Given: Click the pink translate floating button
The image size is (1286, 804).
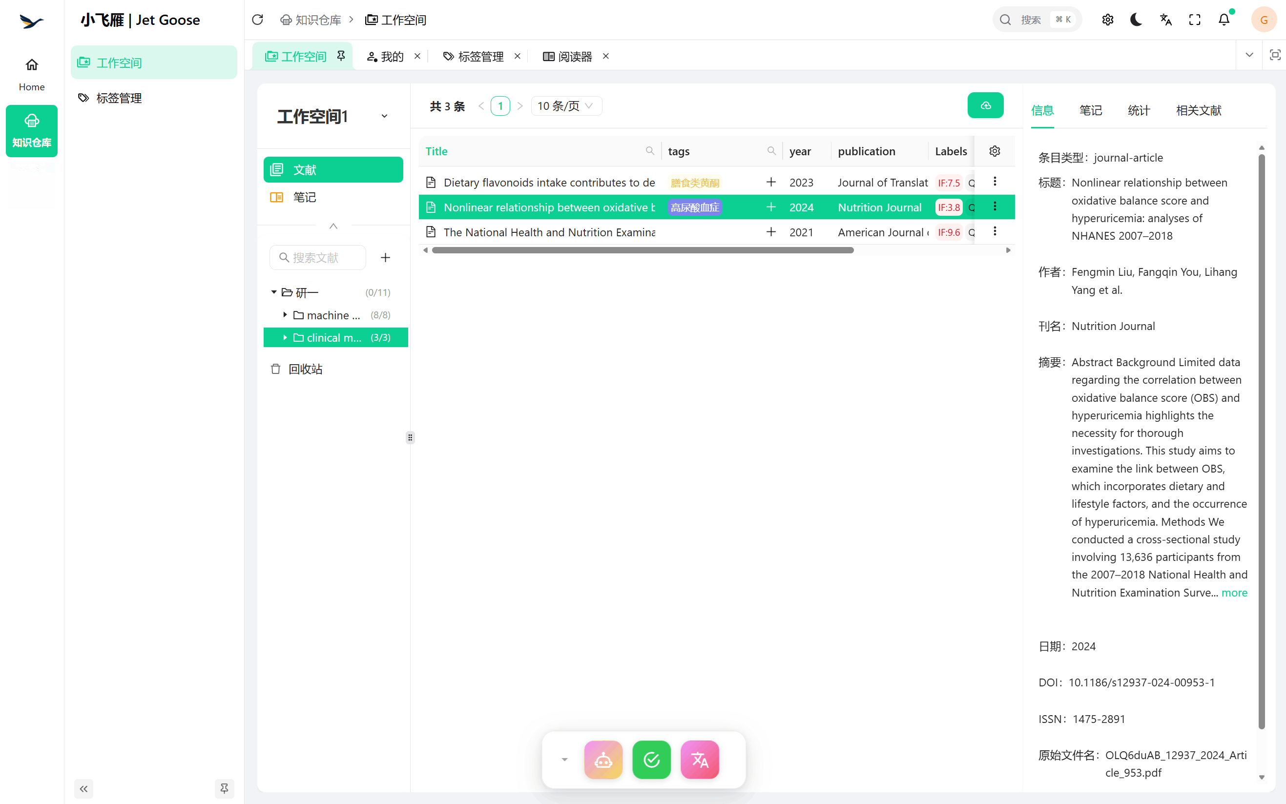Looking at the screenshot, I should tap(699, 760).
